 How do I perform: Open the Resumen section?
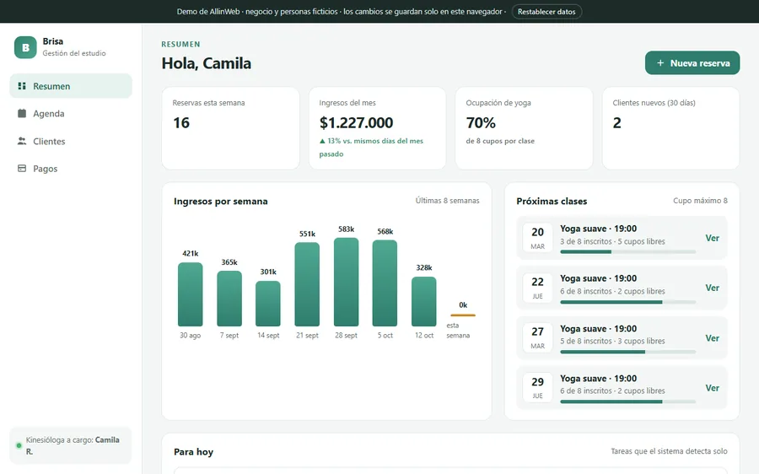pyautogui.click(x=71, y=86)
